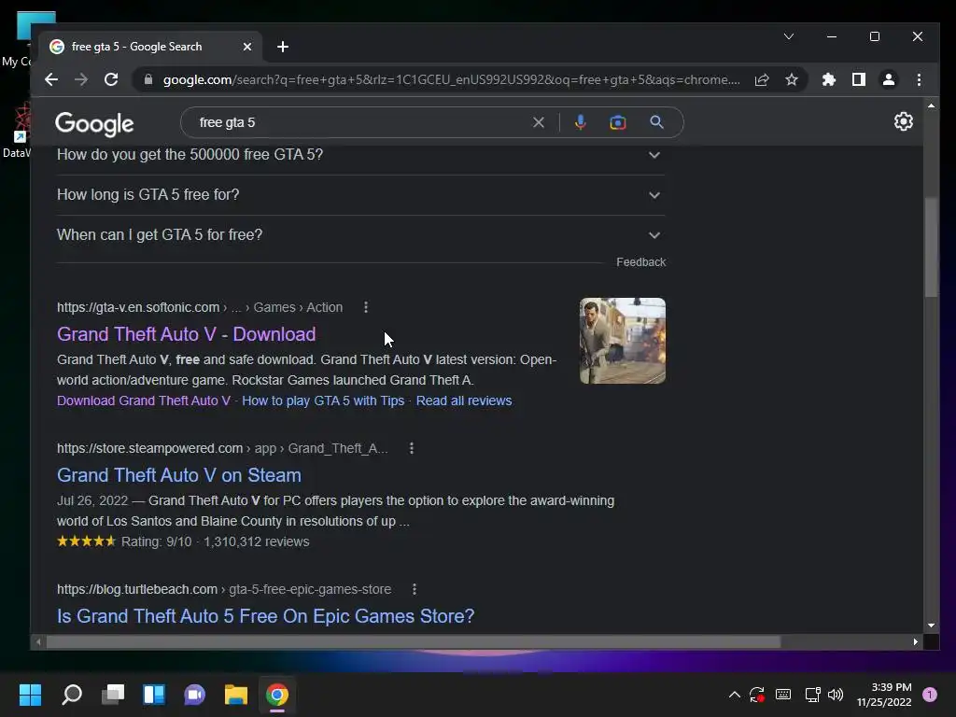
Task: Click the Chrome address bar URL
Action: 451,80
